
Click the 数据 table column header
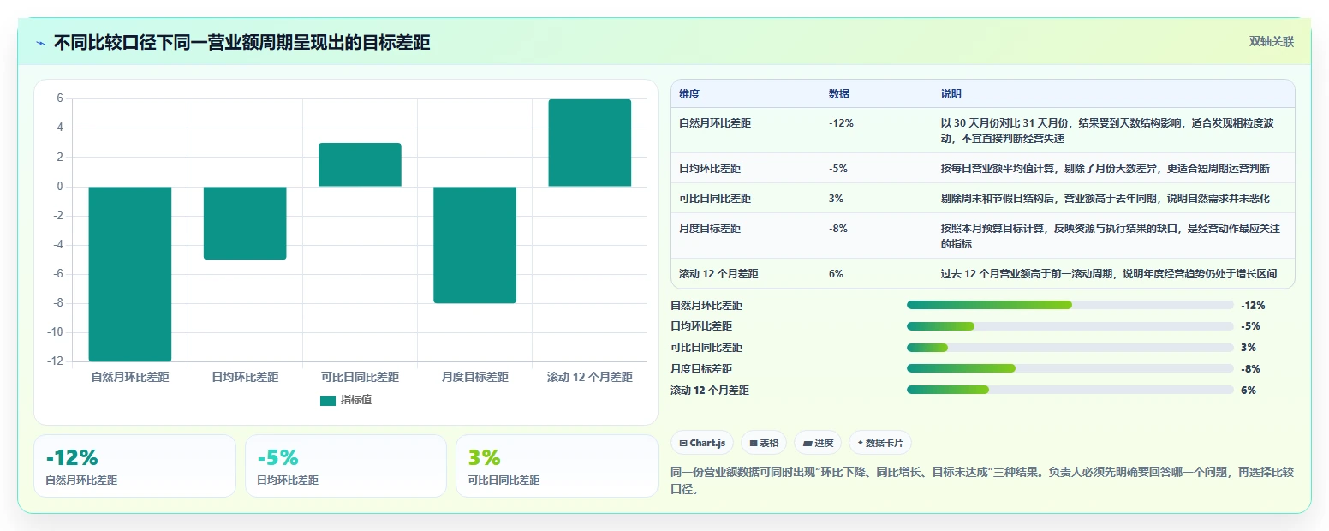[x=839, y=94]
